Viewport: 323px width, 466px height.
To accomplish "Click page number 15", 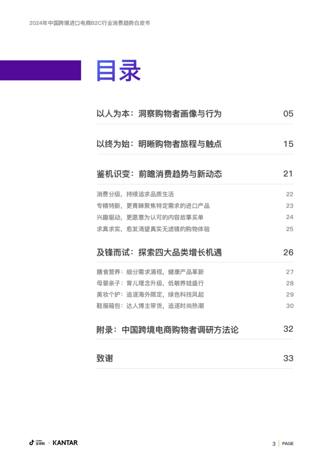I will (x=288, y=144).
